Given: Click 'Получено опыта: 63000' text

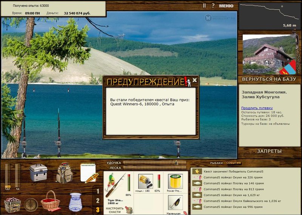Looking at the screenshot, I should point(31,6).
